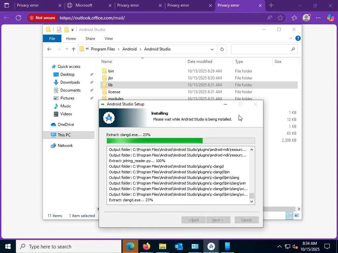
Task: Open Customize Quick Access Toolbar dropdown
Action: click(x=72, y=30)
